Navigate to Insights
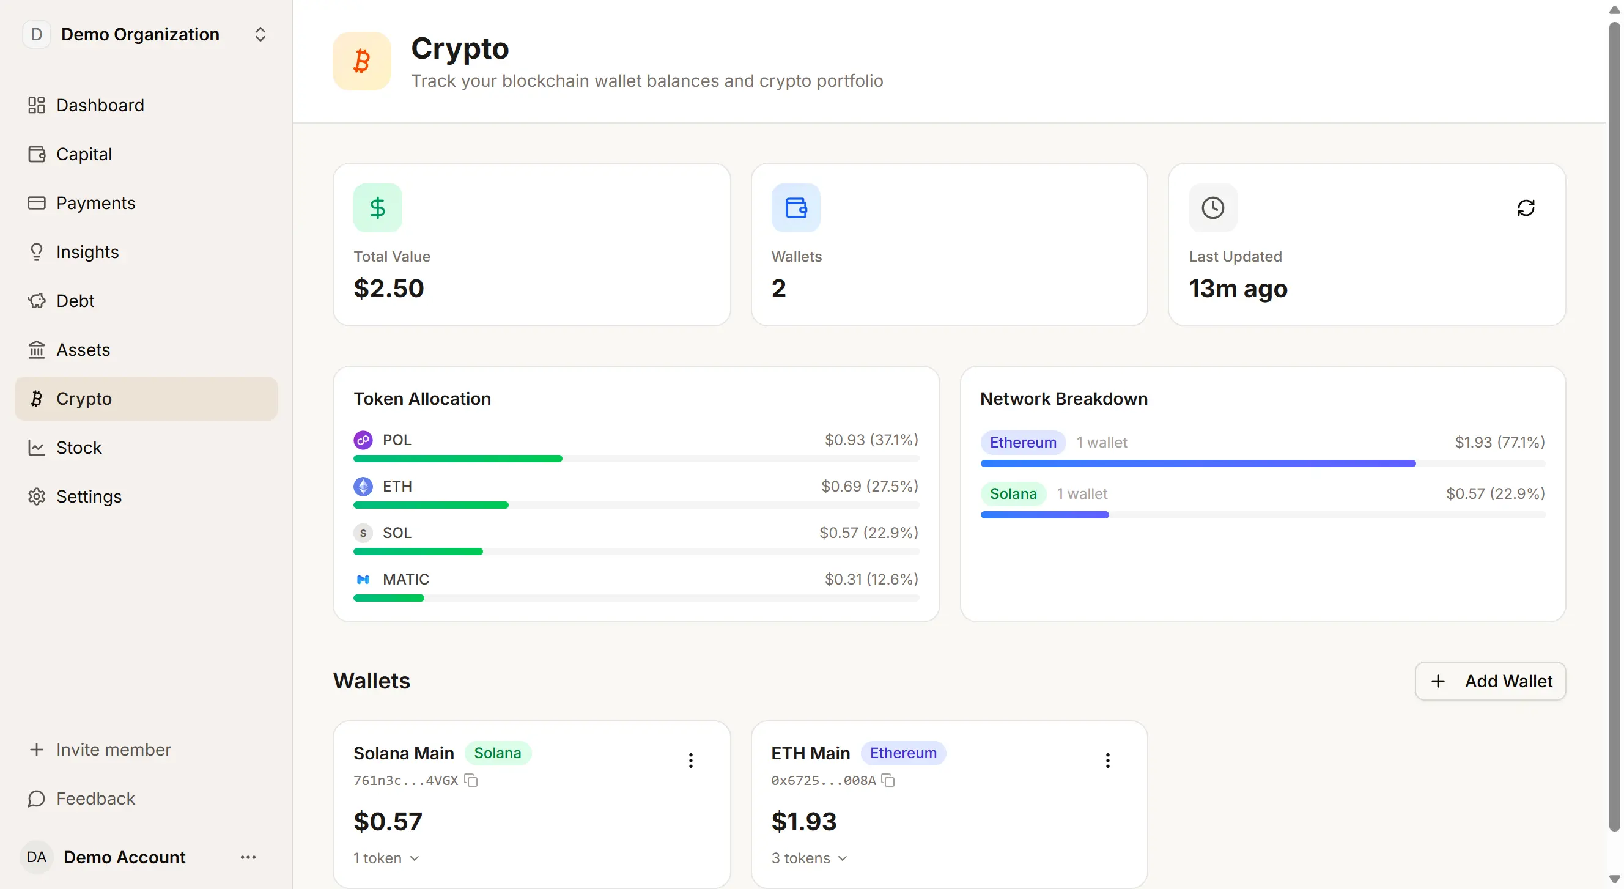This screenshot has width=1624, height=889. click(146, 251)
